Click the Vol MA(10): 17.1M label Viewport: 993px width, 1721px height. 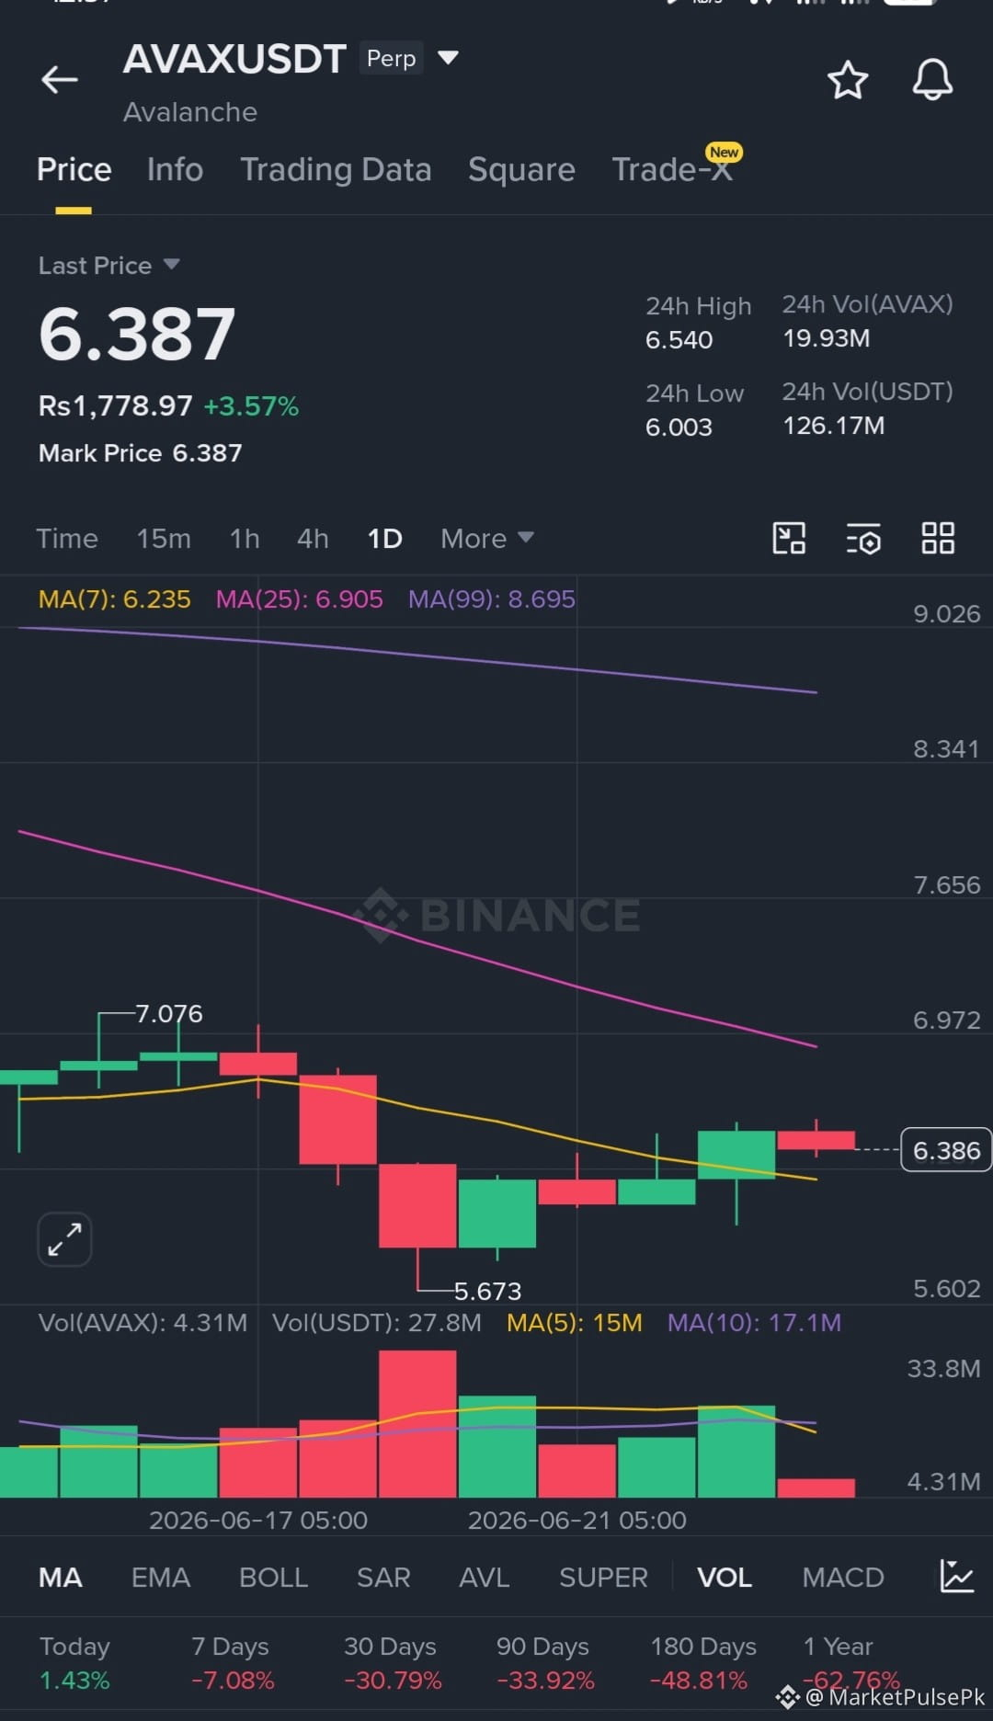[754, 1323]
